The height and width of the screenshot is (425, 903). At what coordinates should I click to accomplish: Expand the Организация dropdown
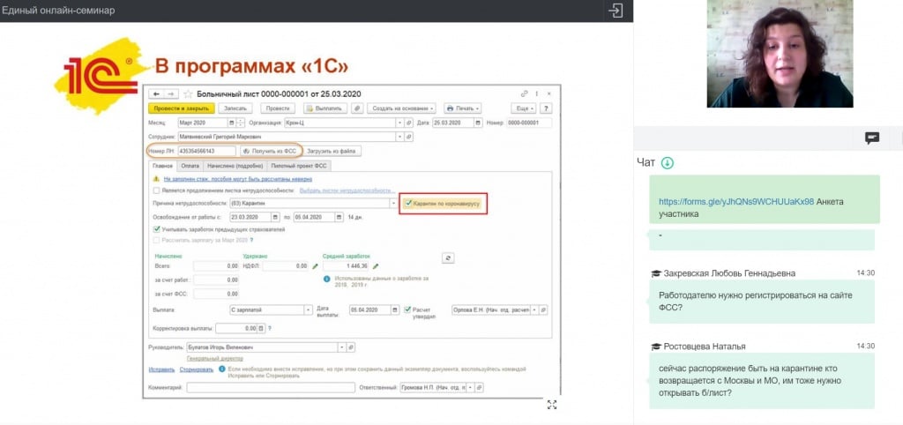[x=400, y=123]
